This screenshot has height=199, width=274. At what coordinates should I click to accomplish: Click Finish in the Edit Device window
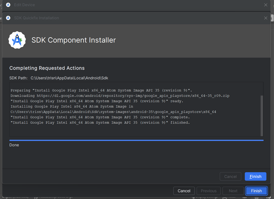coord(256,191)
